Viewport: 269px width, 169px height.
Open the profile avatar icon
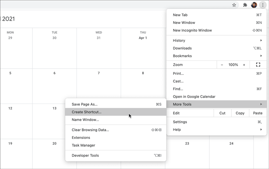coord(254,5)
